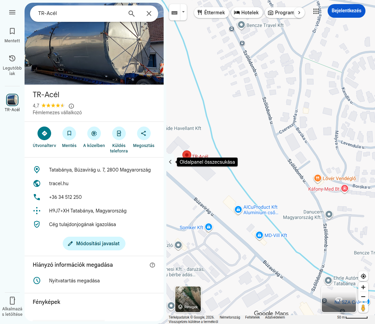Screen dimensions: 375x324
Task: Click the Fényképek section heading
Action: pos(46,302)
